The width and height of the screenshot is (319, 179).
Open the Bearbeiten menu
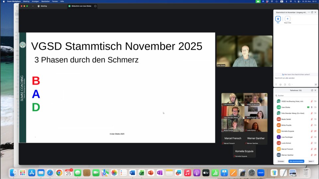(x=46, y=1)
